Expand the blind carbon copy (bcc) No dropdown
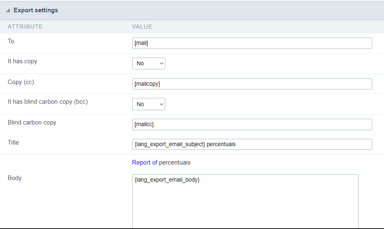384x229 pixels. tap(149, 104)
